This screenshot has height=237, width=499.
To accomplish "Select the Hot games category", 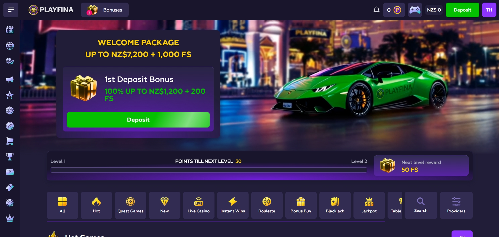I will 96,205.
